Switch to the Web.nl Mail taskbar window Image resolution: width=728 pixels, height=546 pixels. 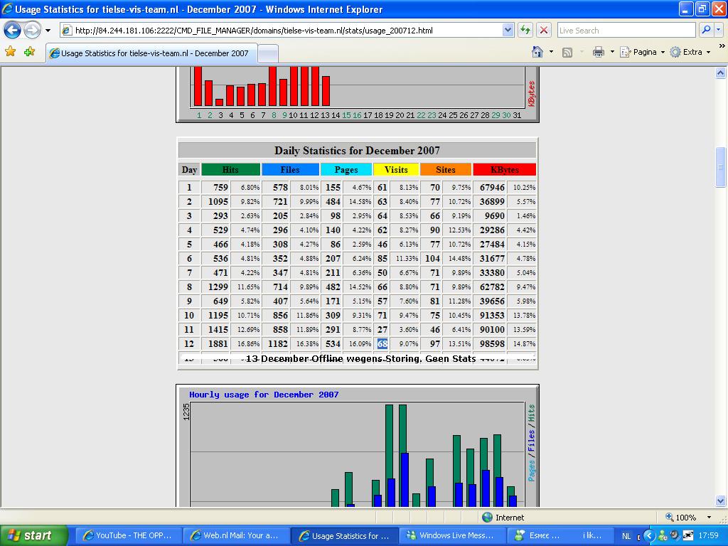click(235, 535)
